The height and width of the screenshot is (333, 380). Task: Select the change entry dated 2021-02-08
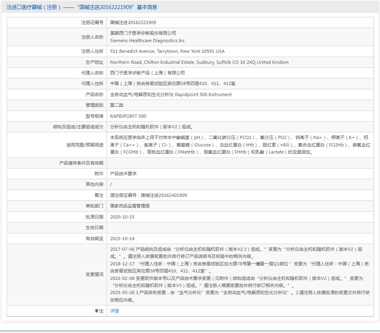point(236,282)
